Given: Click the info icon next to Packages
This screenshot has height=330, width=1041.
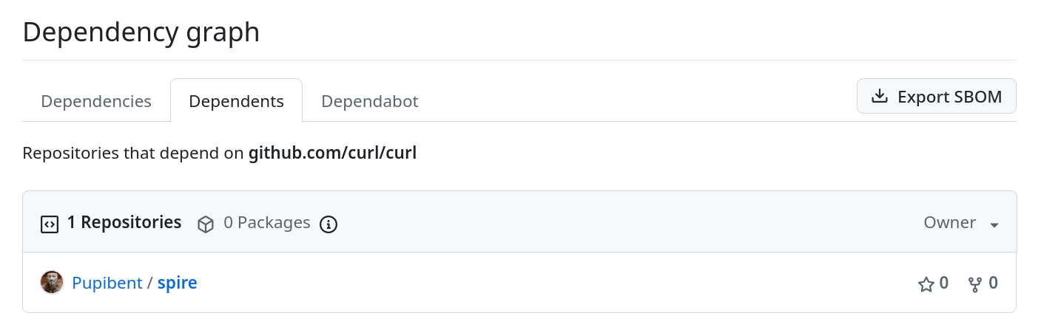Looking at the screenshot, I should [329, 224].
